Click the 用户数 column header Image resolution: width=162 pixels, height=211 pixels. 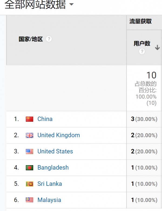pos(142,43)
